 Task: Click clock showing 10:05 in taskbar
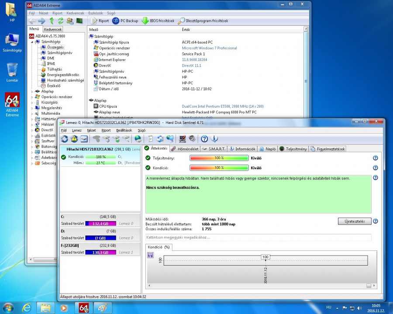[376, 308]
